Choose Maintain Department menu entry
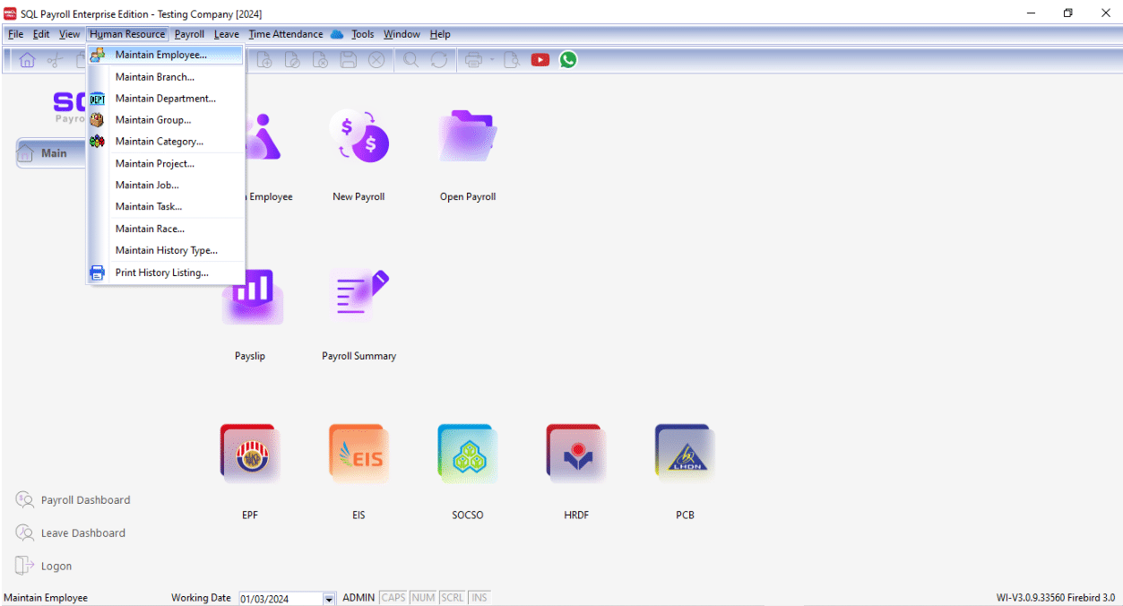 [166, 99]
